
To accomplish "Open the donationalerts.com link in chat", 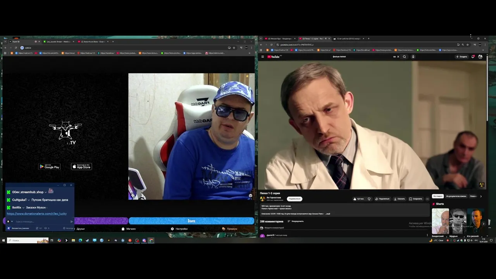I will tap(36, 214).
